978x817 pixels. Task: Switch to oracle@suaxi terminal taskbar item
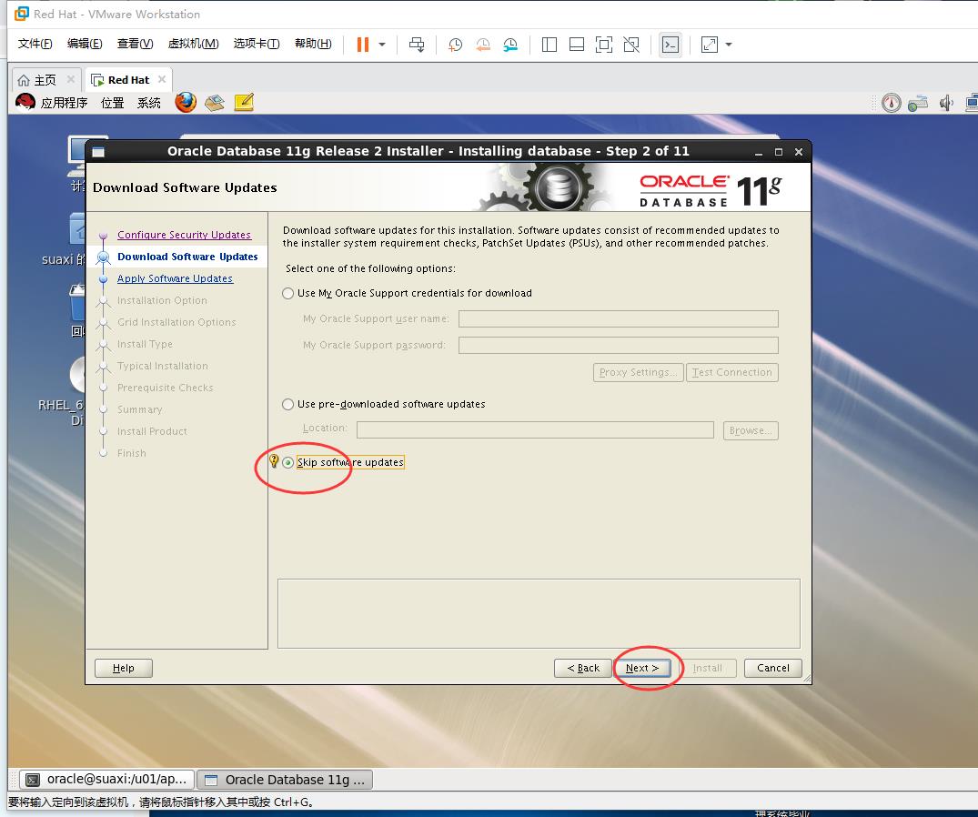106,779
